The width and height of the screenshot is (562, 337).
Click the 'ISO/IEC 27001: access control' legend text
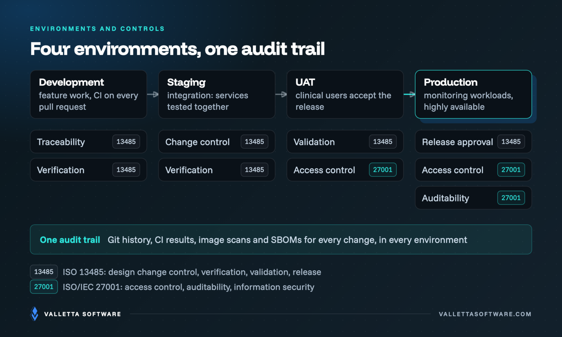188,287
